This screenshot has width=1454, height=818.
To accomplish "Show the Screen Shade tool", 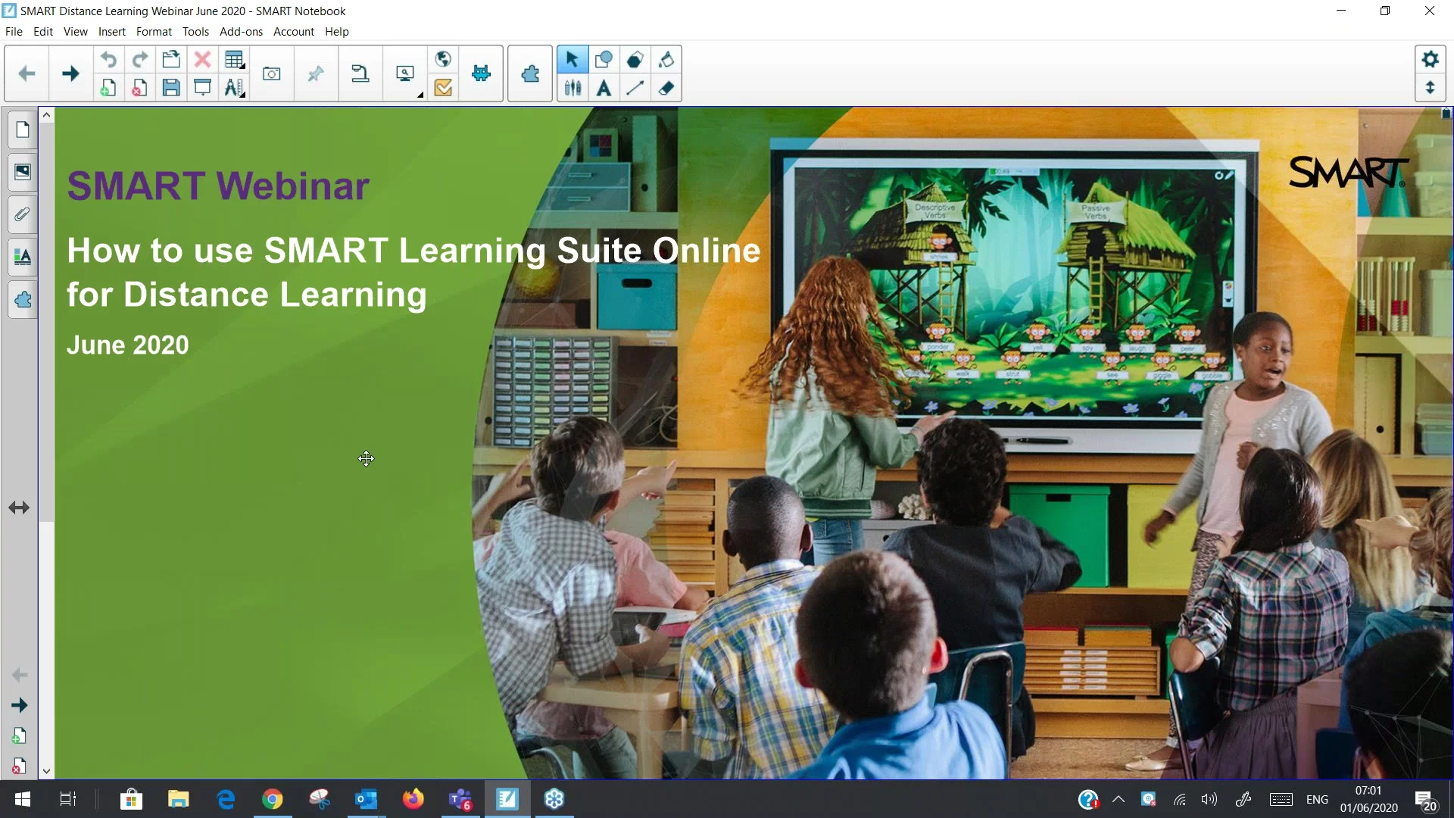I will point(202,88).
